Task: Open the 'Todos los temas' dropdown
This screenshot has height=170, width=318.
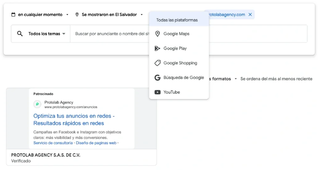Action: (x=47, y=34)
